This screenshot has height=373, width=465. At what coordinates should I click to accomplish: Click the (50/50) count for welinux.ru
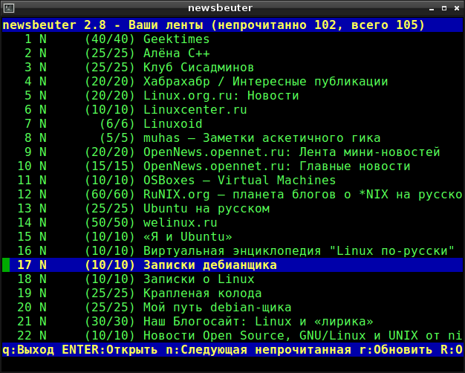click(110, 223)
